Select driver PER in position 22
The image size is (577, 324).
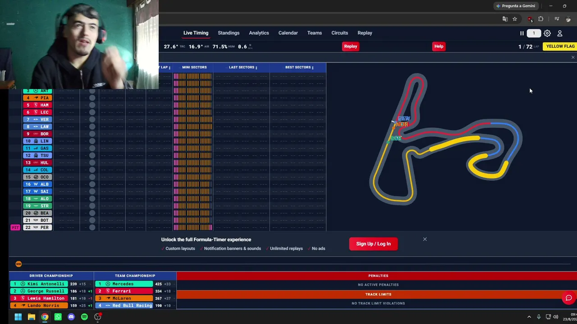pyautogui.click(x=37, y=228)
